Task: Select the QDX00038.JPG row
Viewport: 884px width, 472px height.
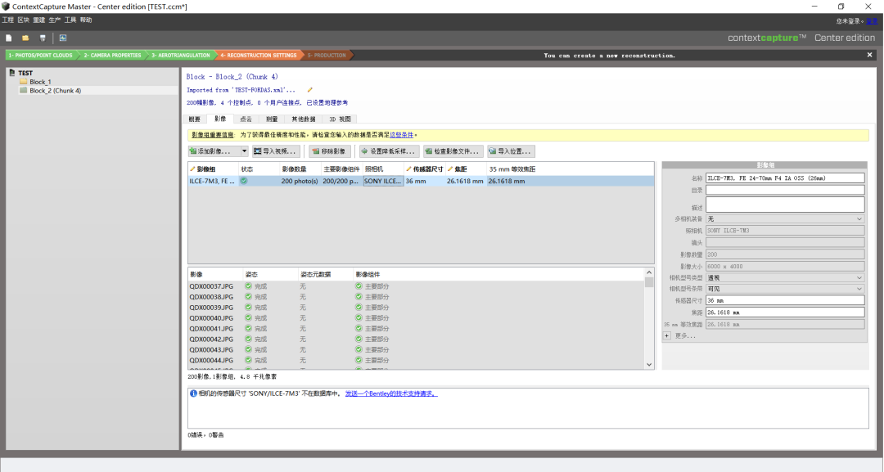Action: point(416,297)
